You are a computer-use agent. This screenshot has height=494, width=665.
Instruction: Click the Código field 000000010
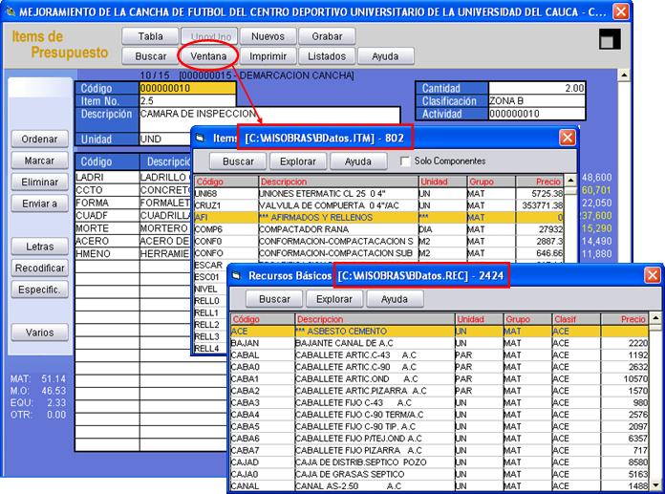coord(187,88)
